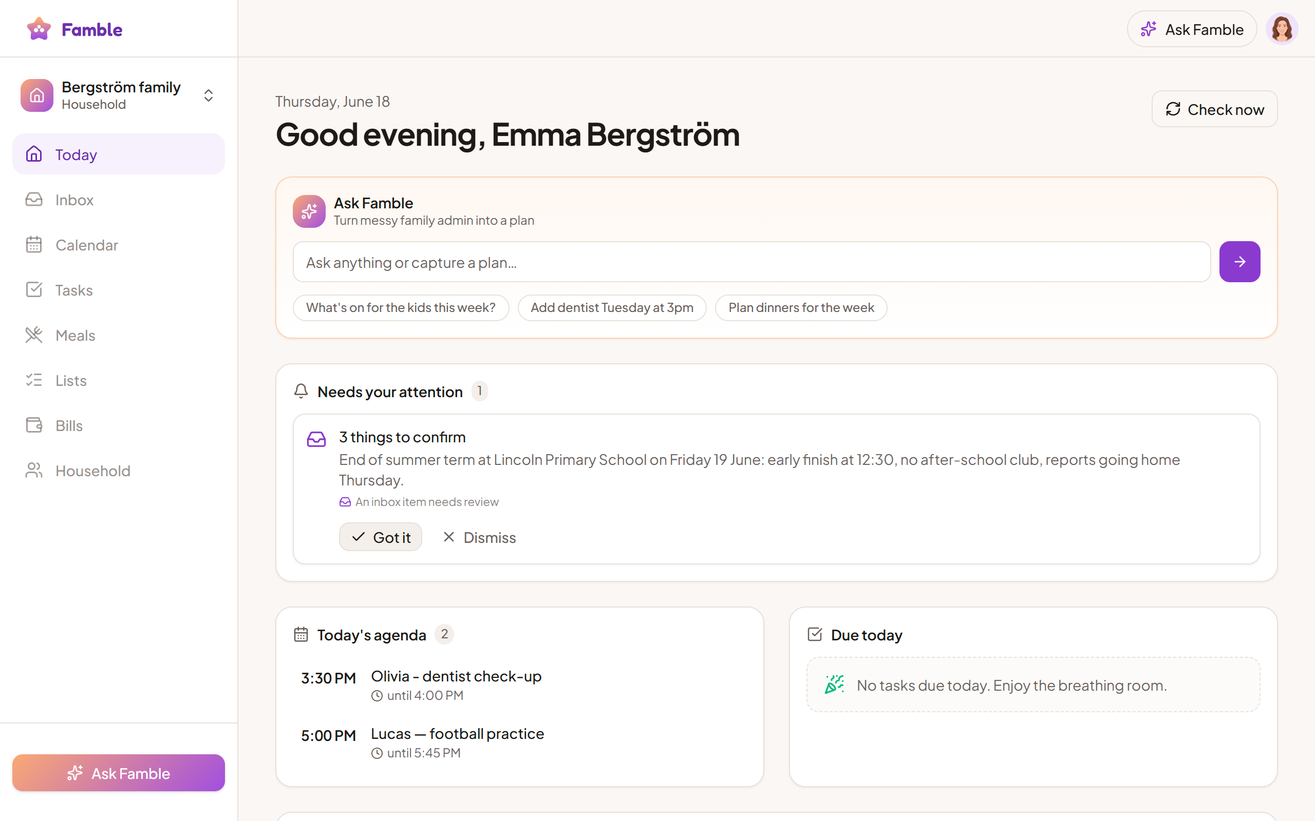Click the Calendar icon in sidebar
The width and height of the screenshot is (1315, 821).
point(34,244)
